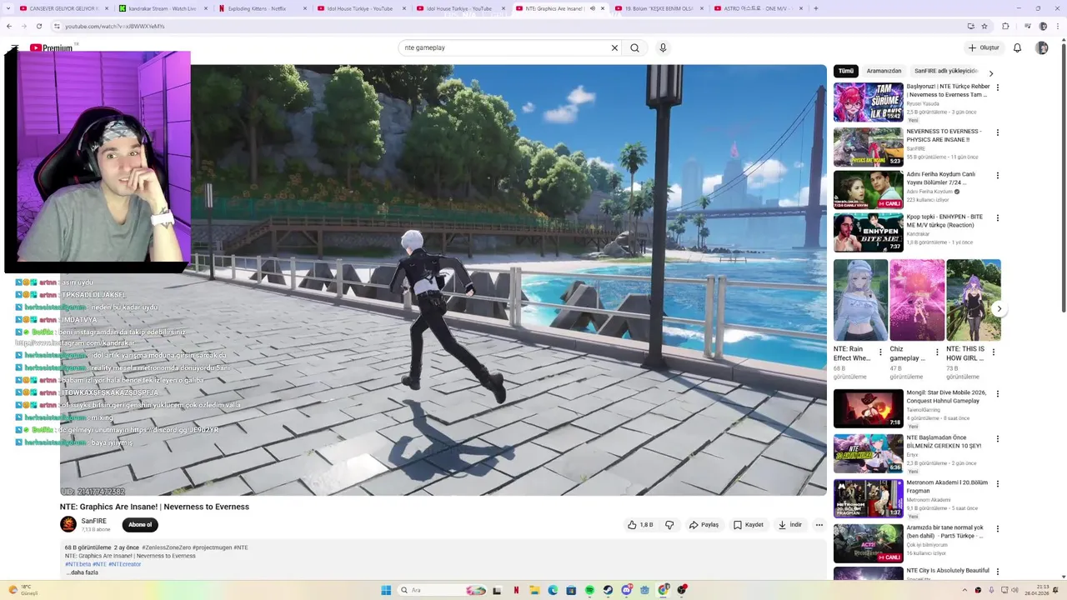Open Discord from the taskbar
This screenshot has width=1067, height=600.
point(627,590)
